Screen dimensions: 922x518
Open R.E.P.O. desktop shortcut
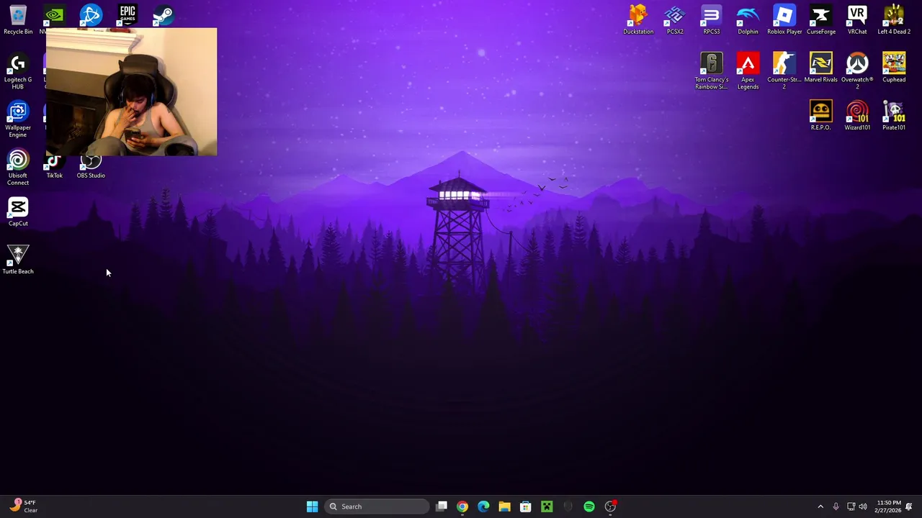click(x=821, y=116)
